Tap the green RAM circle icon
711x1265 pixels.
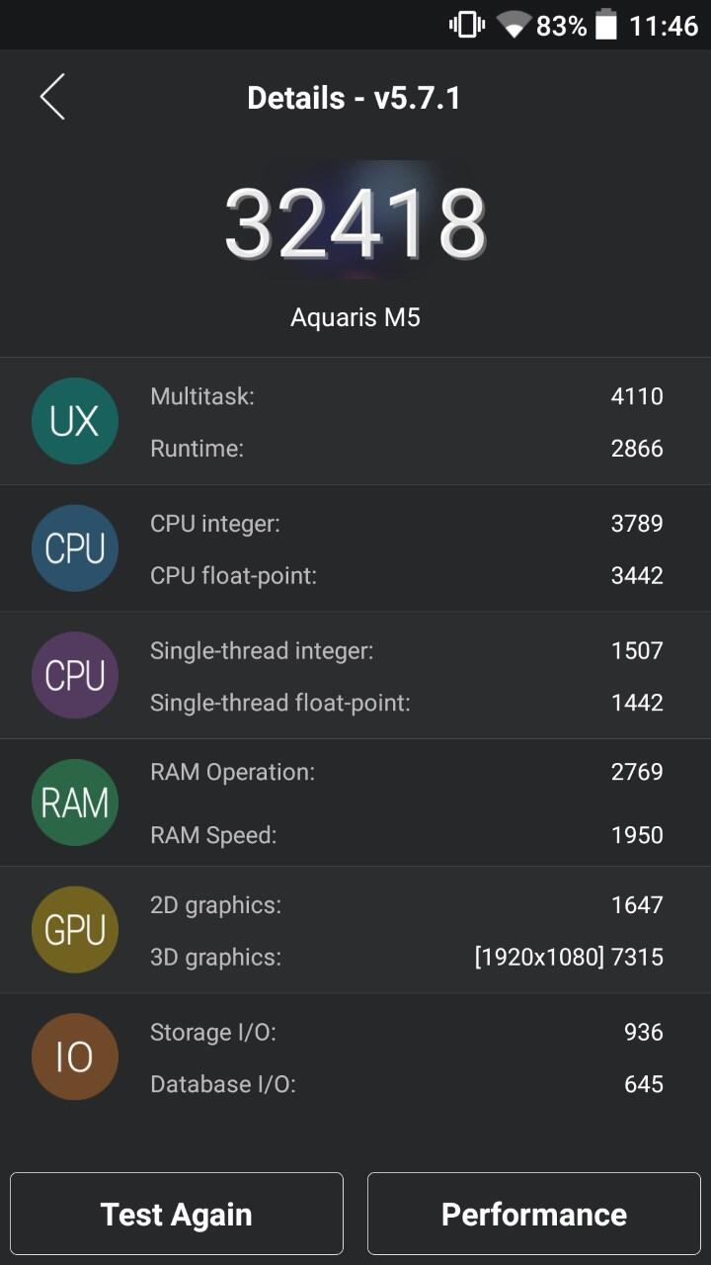point(75,802)
